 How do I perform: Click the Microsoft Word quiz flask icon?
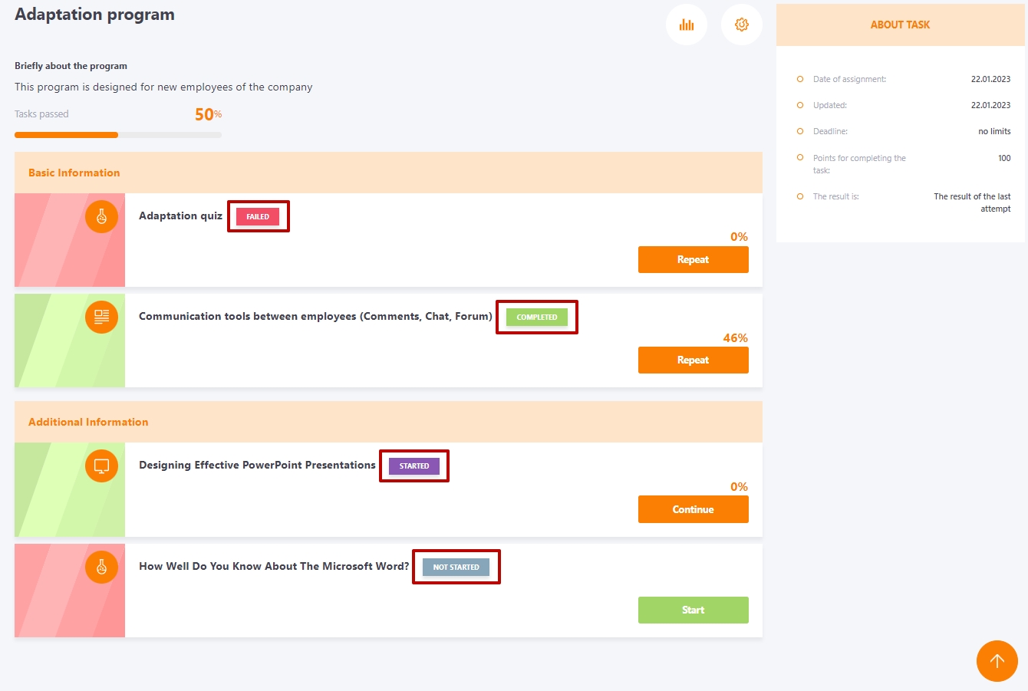pyautogui.click(x=101, y=568)
